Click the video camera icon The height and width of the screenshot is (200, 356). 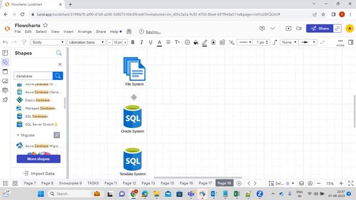click(x=299, y=28)
